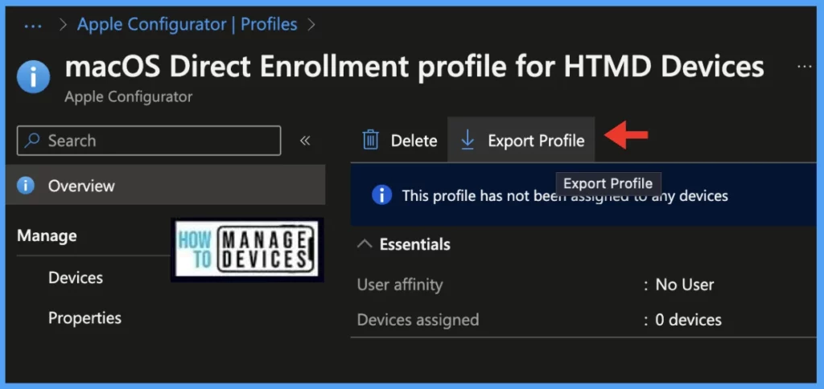Click the Overview info icon
Image resolution: width=824 pixels, height=389 pixels.
tap(25, 186)
